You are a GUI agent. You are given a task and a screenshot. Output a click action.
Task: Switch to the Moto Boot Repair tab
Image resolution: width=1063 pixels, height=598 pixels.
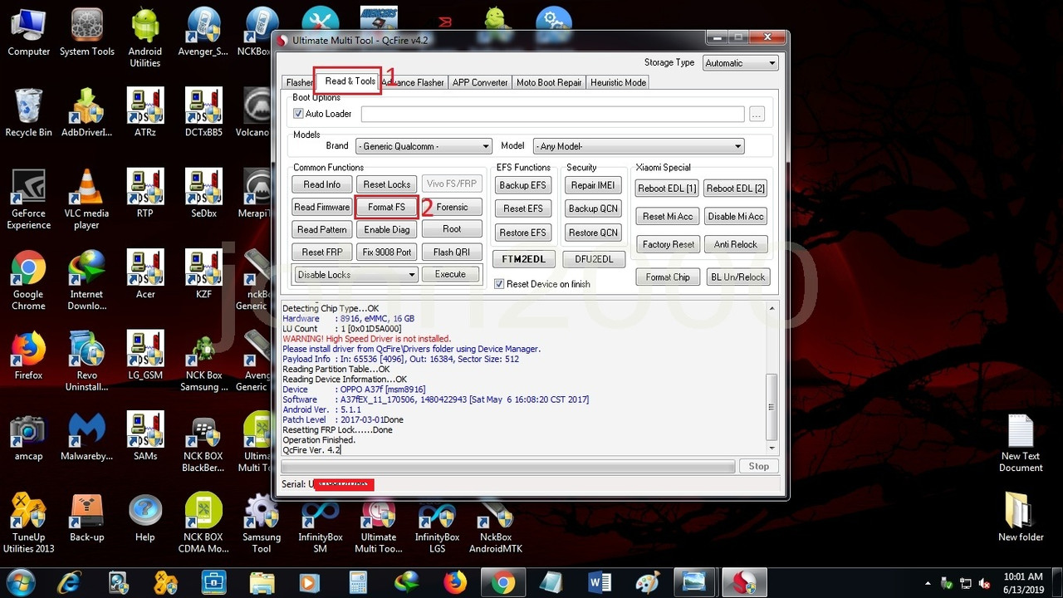(x=549, y=82)
